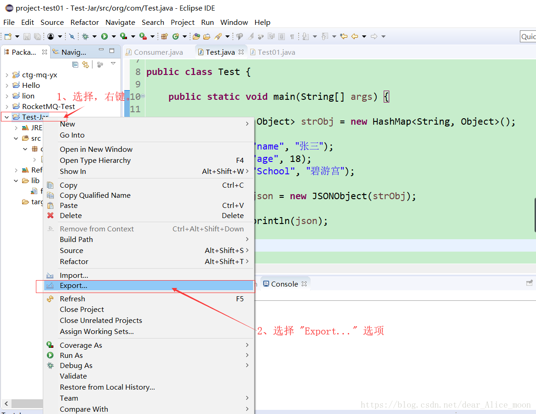Close the Console view tab
Viewport: 536px width, 414px height.
click(x=304, y=284)
